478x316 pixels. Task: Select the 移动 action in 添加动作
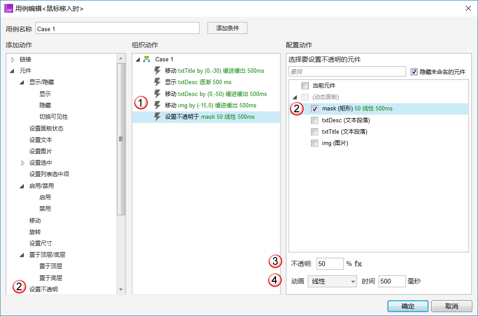(35, 220)
